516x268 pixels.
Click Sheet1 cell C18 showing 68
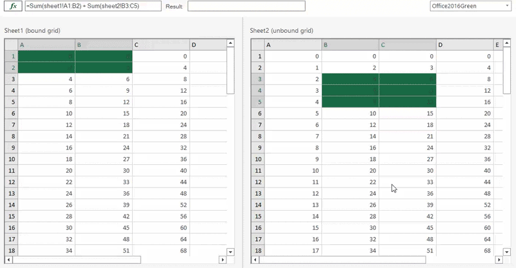[x=161, y=251]
